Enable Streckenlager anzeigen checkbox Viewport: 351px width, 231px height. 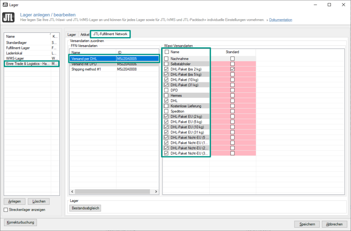[x=6, y=209]
